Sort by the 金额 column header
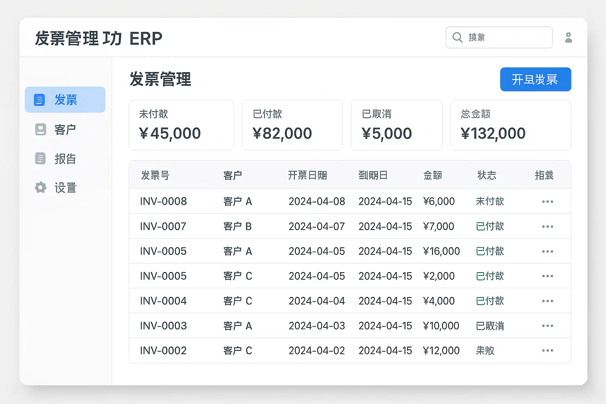This screenshot has height=404, width=606. (432, 175)
